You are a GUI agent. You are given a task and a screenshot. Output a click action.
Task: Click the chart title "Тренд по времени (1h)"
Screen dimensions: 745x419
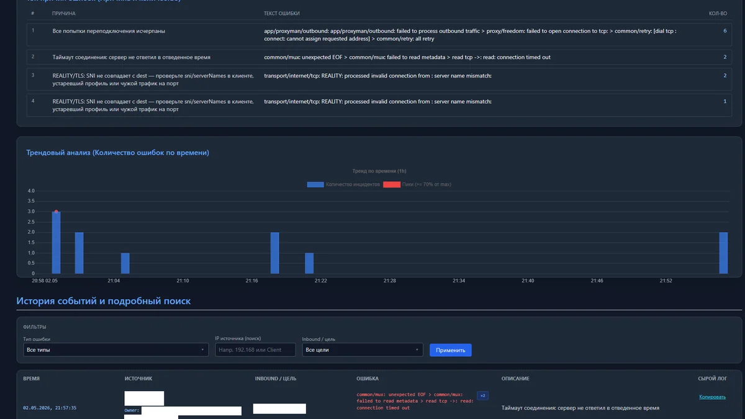(379, 171)
